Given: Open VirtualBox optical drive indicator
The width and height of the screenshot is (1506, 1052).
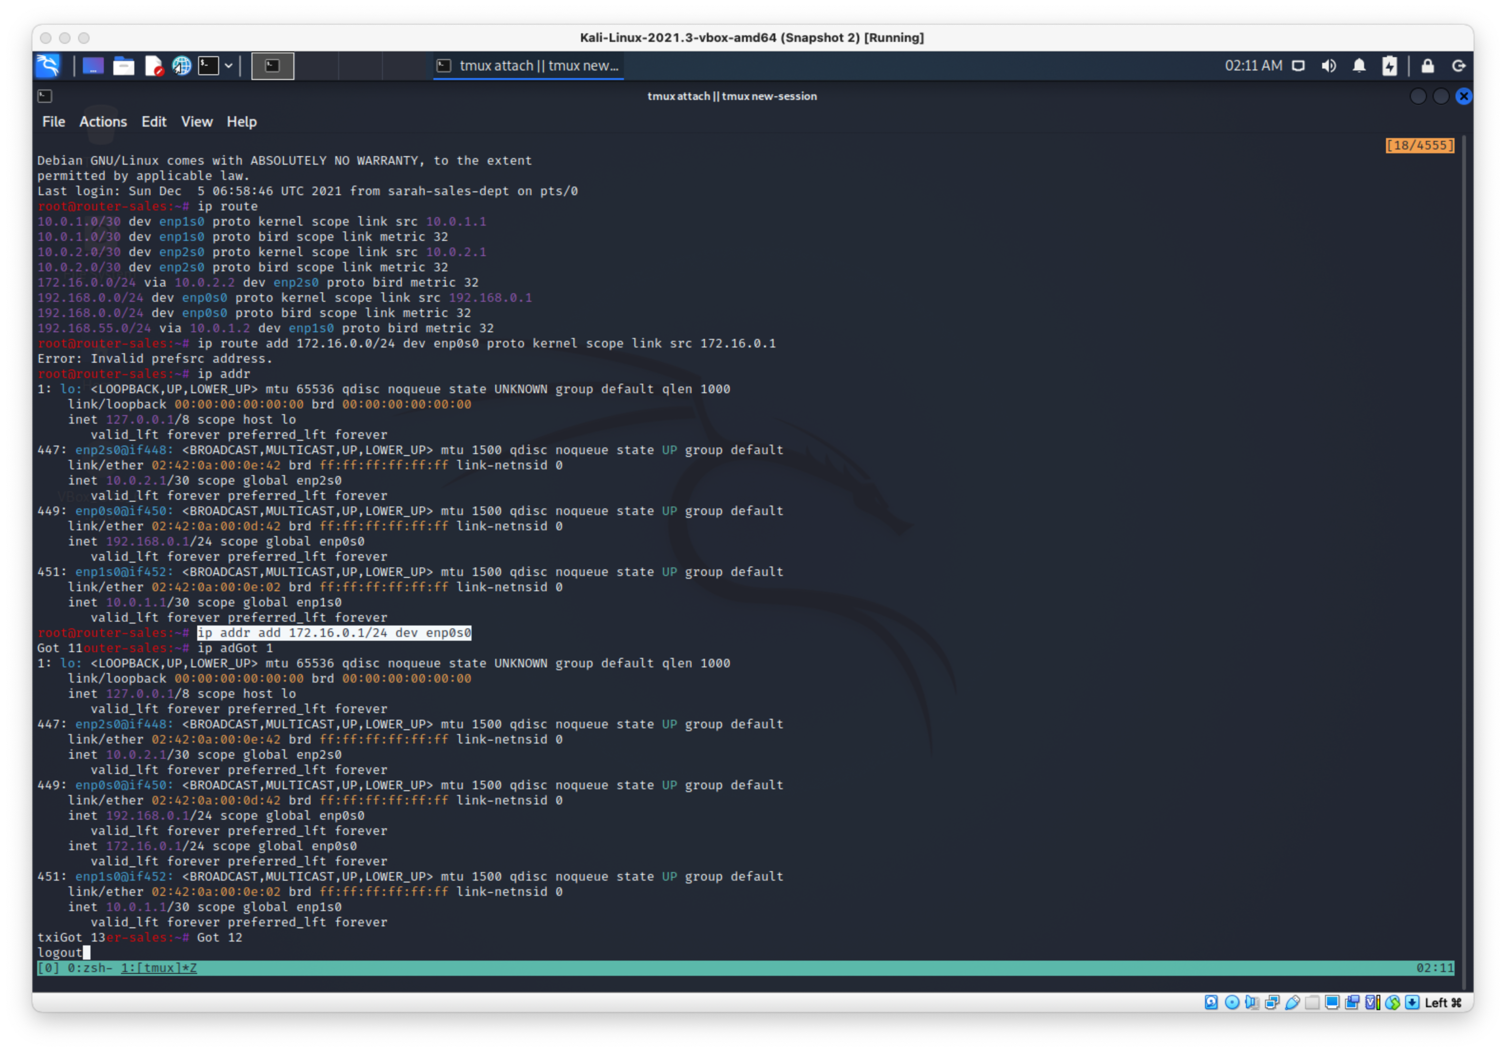Looking at the screenshot, I should [1232, 1002].
